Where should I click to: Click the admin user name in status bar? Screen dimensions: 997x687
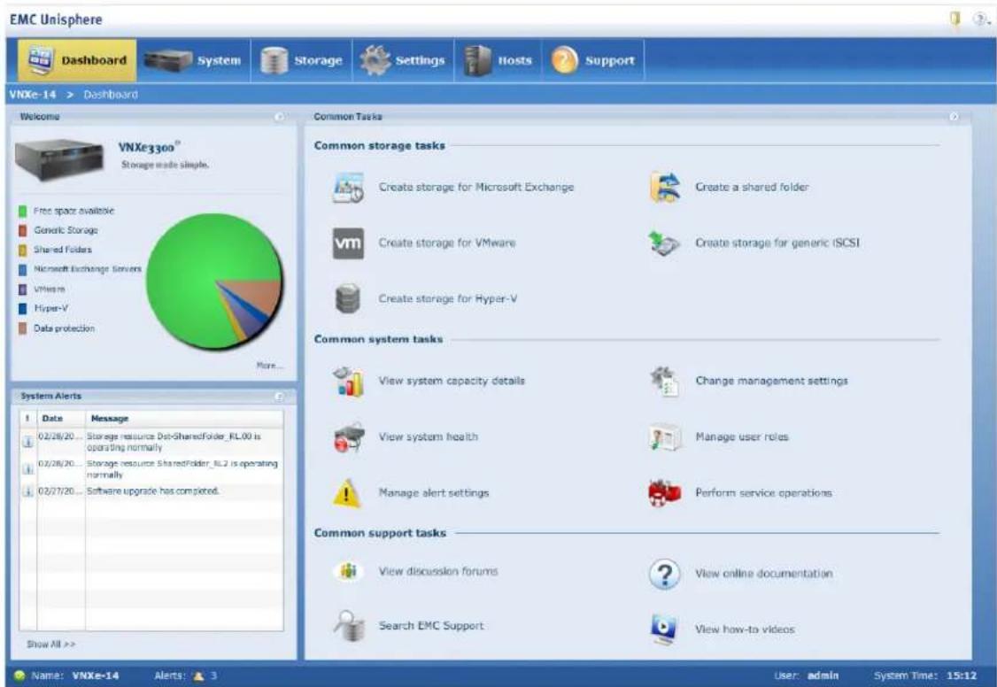click(823, 676)
